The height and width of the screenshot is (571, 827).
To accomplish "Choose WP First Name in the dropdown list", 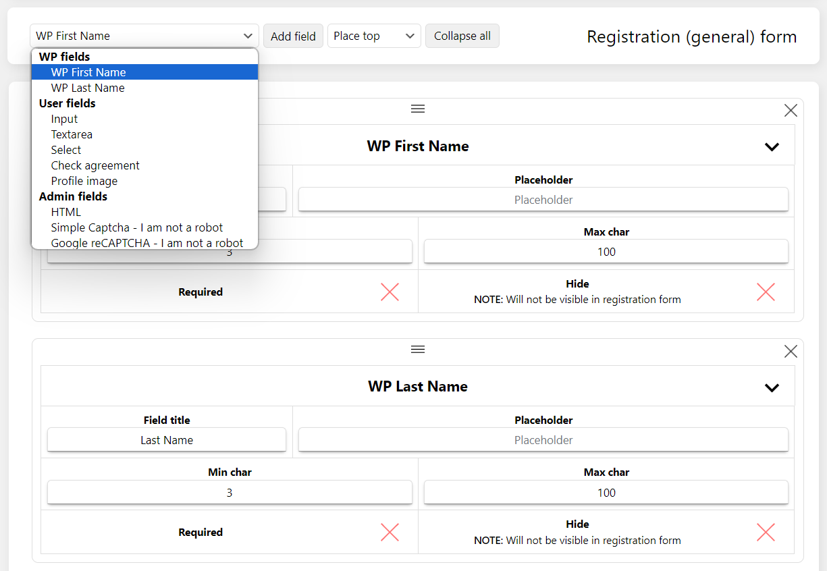I will tap(144, 72).
